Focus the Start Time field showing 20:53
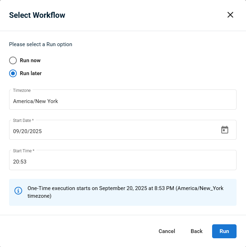Screen dimensions: 246x247 (x=123, y=160)
